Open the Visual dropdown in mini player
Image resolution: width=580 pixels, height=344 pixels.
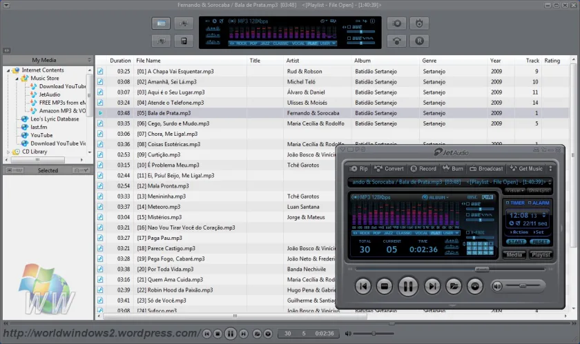coord(514,191)
